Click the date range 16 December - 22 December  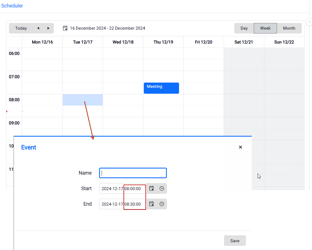point(107,28)
